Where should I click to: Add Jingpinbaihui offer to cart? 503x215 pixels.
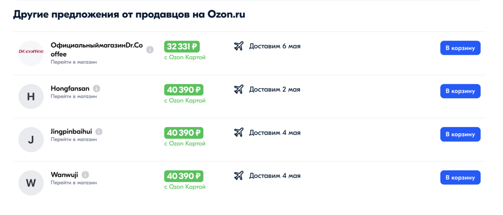pos(460,134)
